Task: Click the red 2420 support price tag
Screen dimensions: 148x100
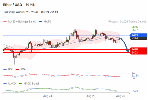Action: 138,49
